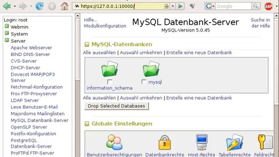The width and height of the screenshot is (279, 157).
Task: Open Fetchmail-Konfiguration module
Action: point(37,87)
